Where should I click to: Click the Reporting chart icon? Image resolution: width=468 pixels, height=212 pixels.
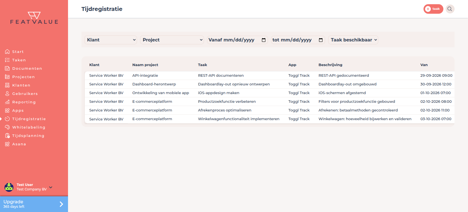click(7, 102)
